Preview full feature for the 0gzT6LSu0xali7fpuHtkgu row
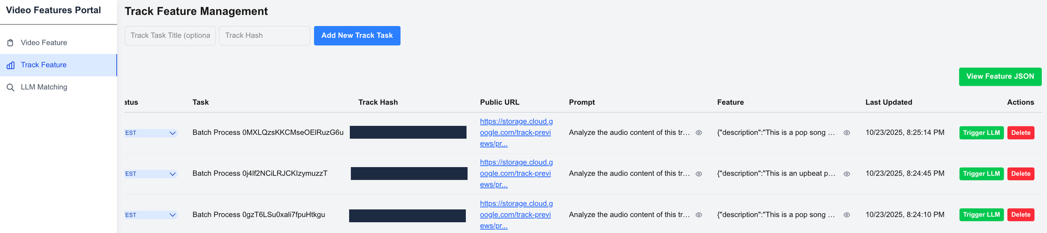This screenshot has height=233, width=1047. [x=846, y=215]
